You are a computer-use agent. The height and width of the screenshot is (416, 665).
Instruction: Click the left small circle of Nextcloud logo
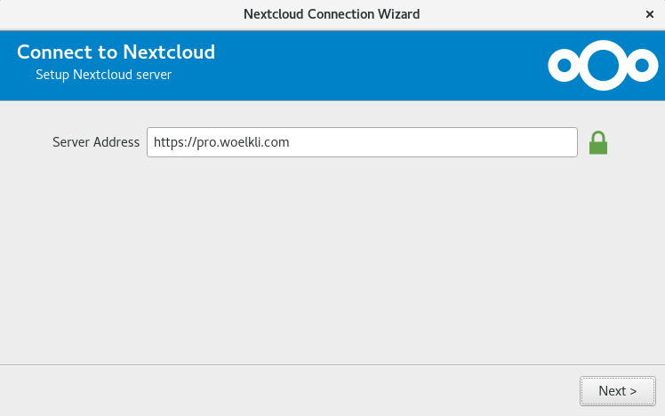pos(564,65)
